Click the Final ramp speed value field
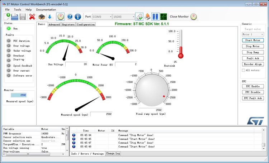The image size is (269, 163). pyautogui.click(x=150, y=110)
